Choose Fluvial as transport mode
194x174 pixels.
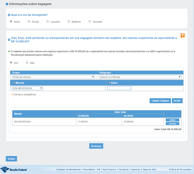[x=29, y=21]
